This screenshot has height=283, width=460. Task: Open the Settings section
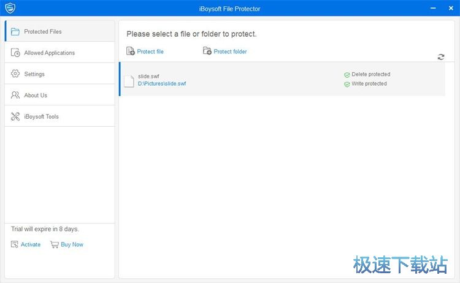(x=60, y=74)
